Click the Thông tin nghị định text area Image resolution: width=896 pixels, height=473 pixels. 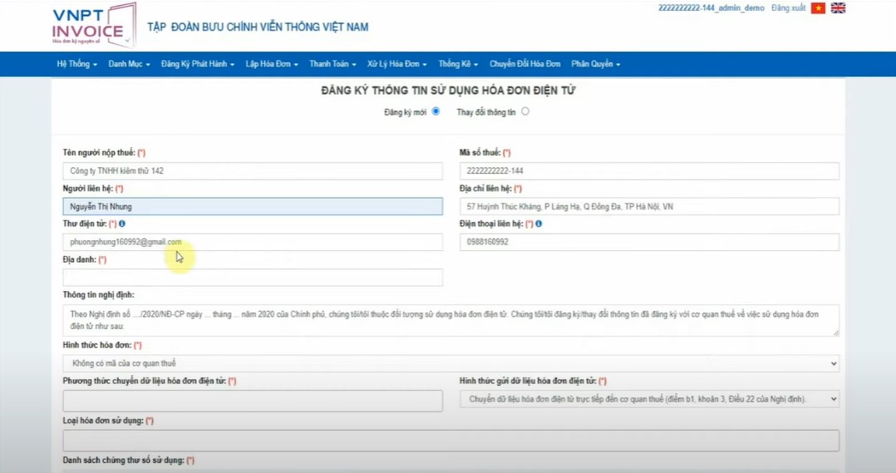tap(450, 320)
